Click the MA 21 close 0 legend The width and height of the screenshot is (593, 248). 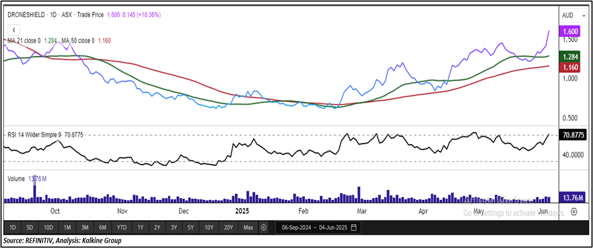[25, 40]
